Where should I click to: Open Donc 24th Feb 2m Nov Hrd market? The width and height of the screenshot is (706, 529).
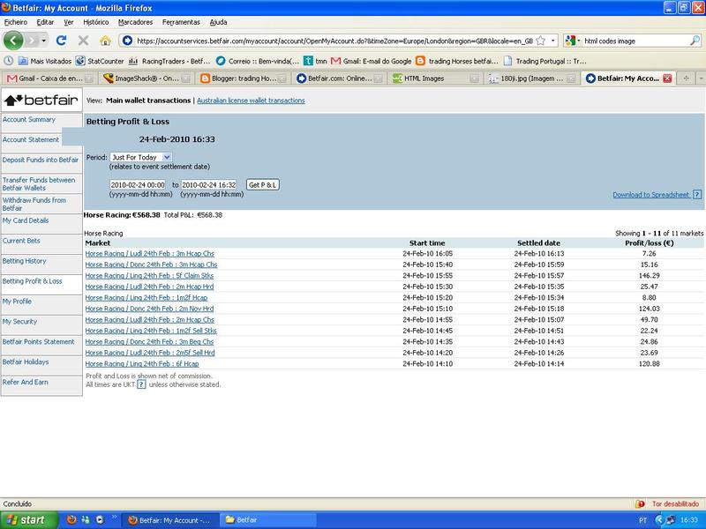click(149, 309)
